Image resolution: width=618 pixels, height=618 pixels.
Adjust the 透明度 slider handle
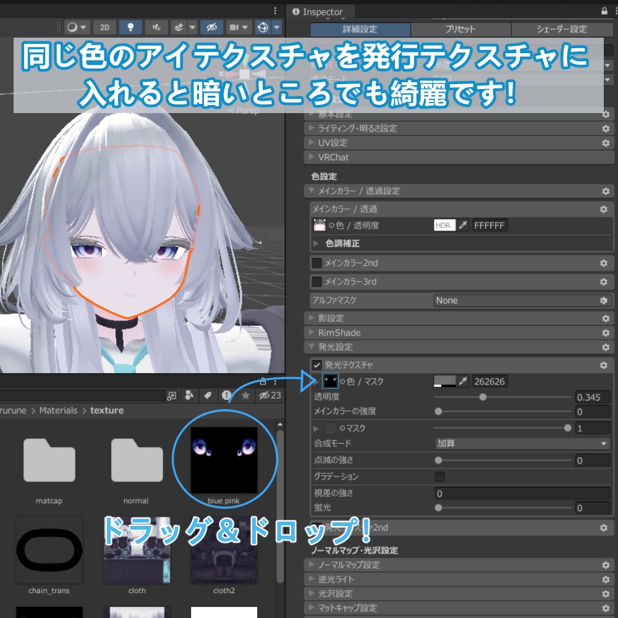click(x=483, y=397)
